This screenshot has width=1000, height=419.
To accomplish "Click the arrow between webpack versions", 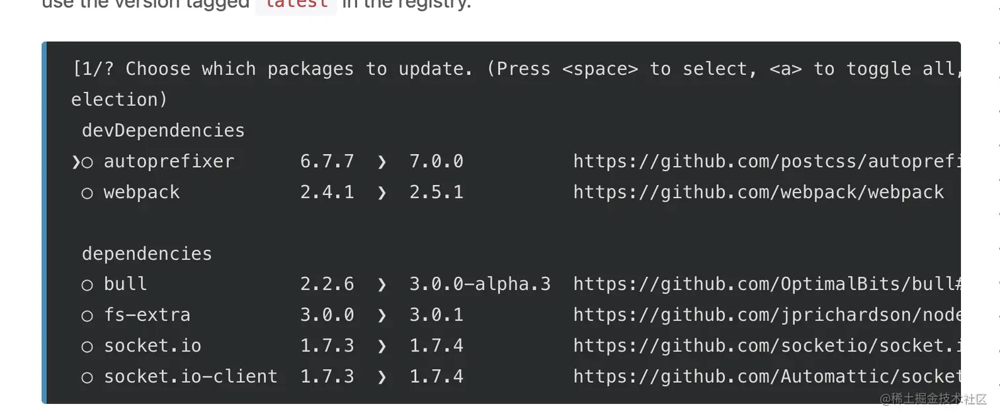I will [382, 193].
